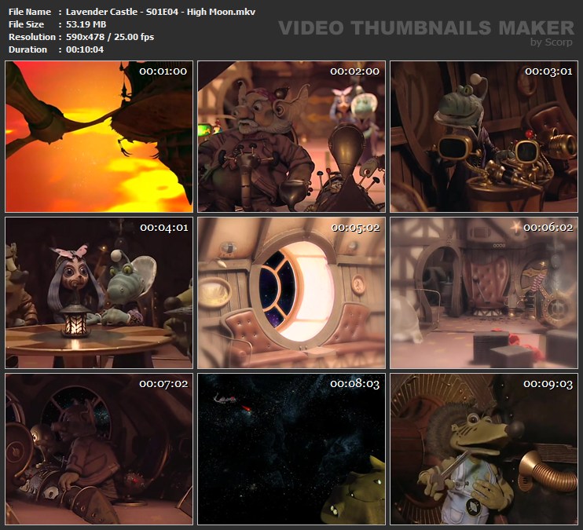Open the thumbnail at 00:07:02
Viewport: 583px width, 530px height.
[x=99, y=449]
